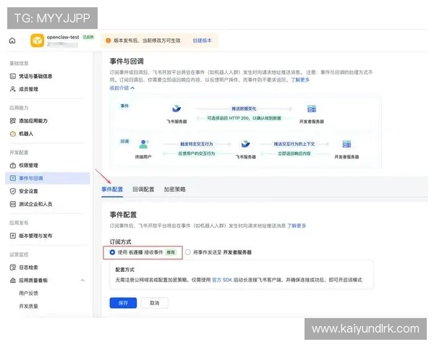Open 日志检索 icon

(13, 267)
